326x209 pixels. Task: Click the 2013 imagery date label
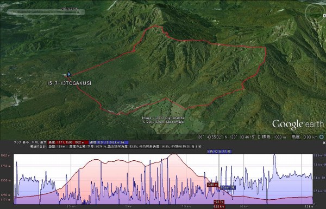pos(70,9)
